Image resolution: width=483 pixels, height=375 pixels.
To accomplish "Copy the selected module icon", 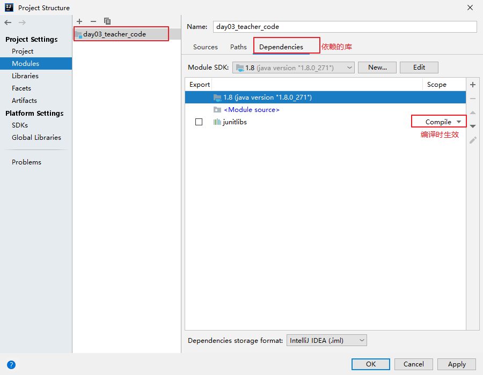I will click(x=107, y=21).
